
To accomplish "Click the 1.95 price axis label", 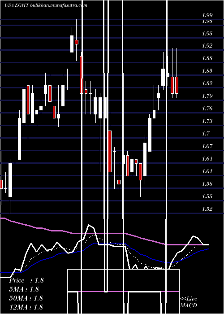I will [207, 34].
